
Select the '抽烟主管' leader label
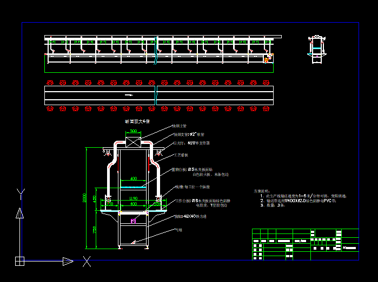click(180, 126)
